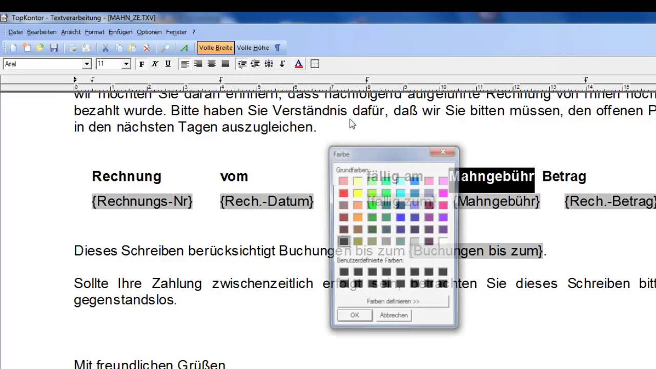
Task: Toggle underline with the U button
Action: click(168, 64)
